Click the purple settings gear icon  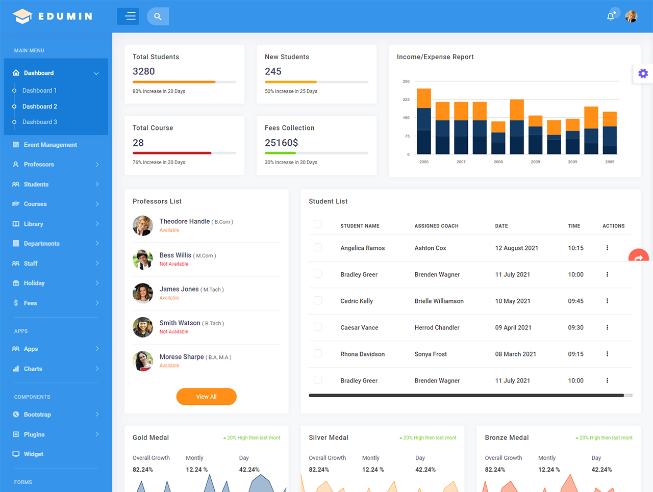click(643, 73)
